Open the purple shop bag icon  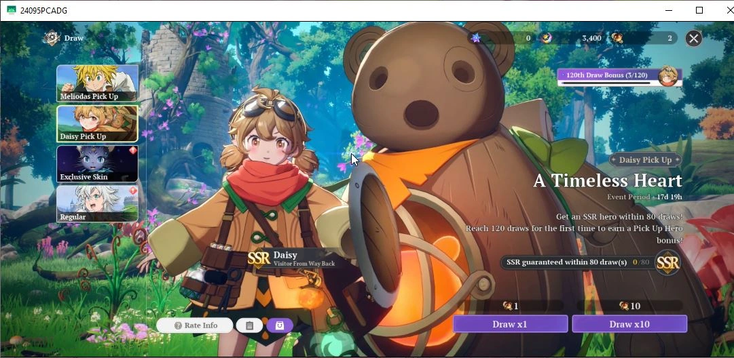[280, 325]
